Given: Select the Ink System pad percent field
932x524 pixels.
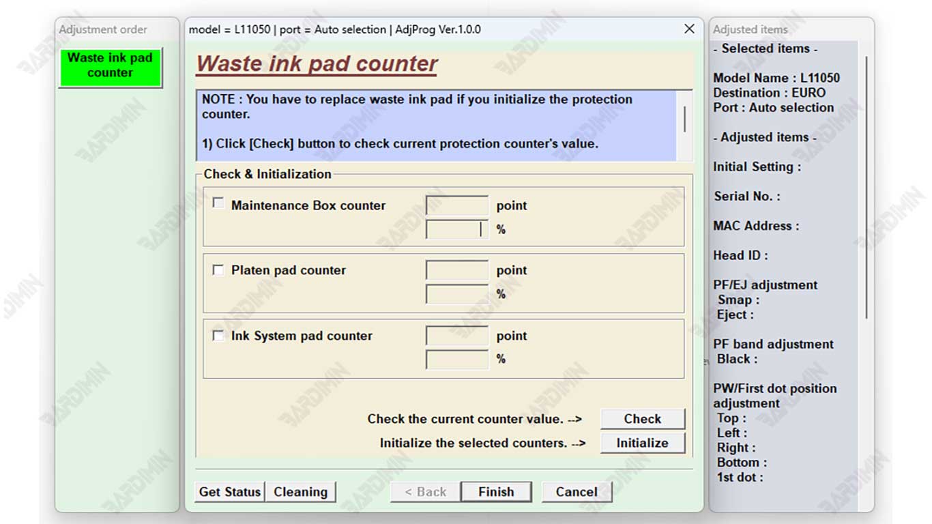Looking at the screenshot, I should pyautogui.click(x=456, y=359).
